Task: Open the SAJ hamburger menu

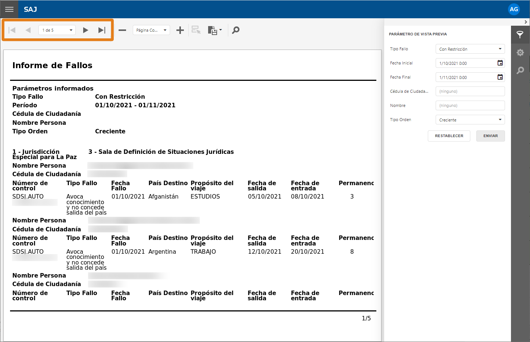Action: [x=9, y=9]
